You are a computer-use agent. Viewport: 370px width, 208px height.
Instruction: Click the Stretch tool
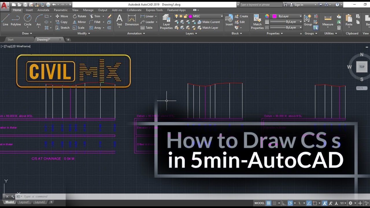(x=62, y=28)
